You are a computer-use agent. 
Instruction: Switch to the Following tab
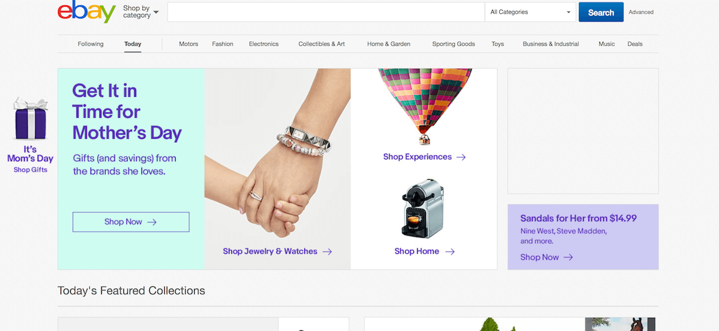90,44
